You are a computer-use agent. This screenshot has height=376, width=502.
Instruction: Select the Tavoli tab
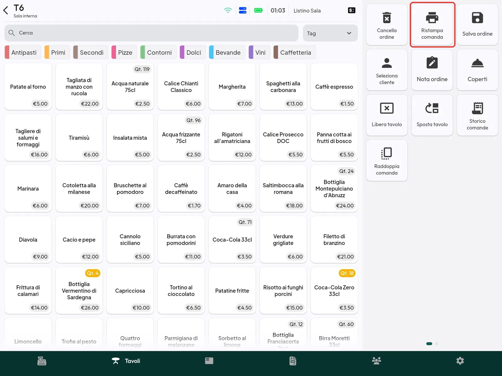[126, 361]
